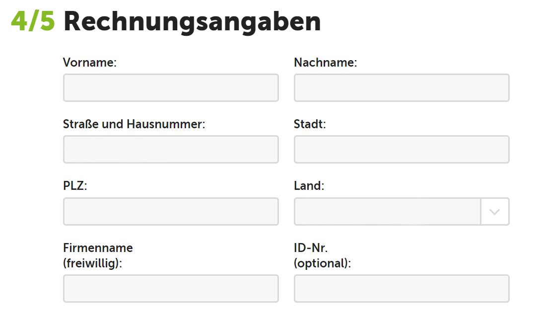Click the Firmenname (freiwillig) field
This screenshot has width=541, height=332.
[x=171, y=288]
